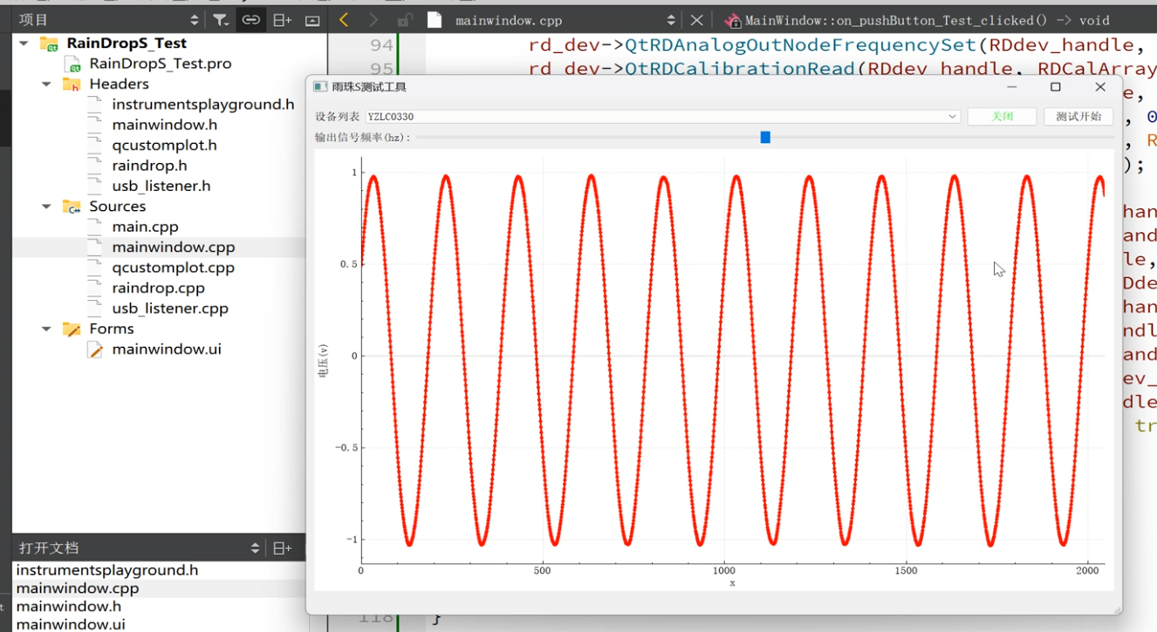Image resolution: width=1157 pixels, height=632 pixels.
Task: Click the 关闭 button in test tool
Action: pos(1002,117)
